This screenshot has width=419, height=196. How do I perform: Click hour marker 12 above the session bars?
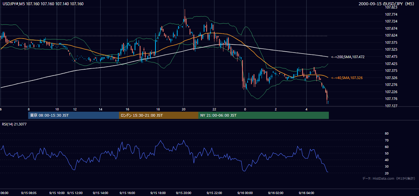tap(75, 109)
